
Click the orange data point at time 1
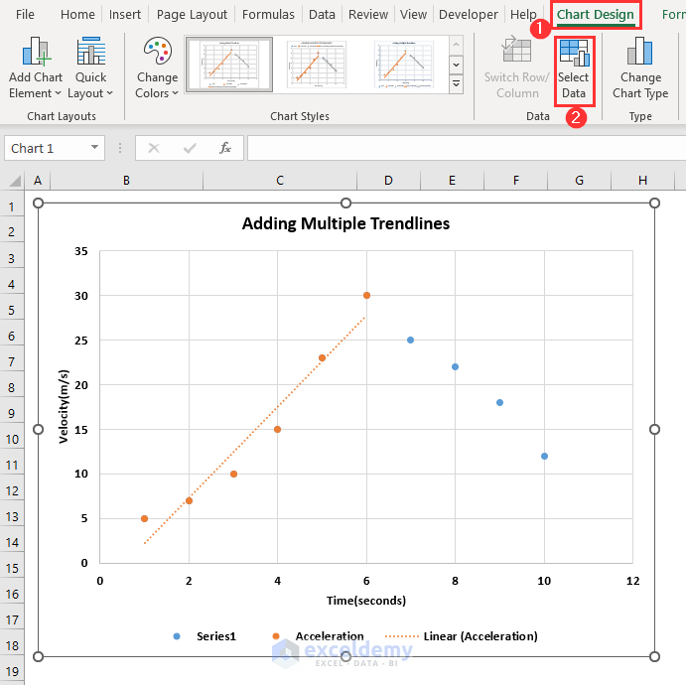pyautogui.click(x=144, y=519)
